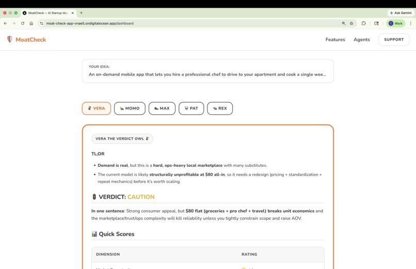416x269 pixels.
Task: Click the MoatCheck brand name
Action: tap(31, 40)
